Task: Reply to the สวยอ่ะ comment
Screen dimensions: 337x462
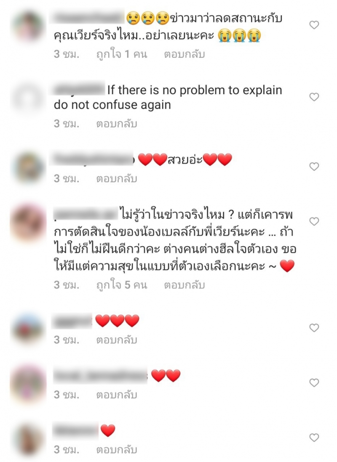Action: click(117, 178)
